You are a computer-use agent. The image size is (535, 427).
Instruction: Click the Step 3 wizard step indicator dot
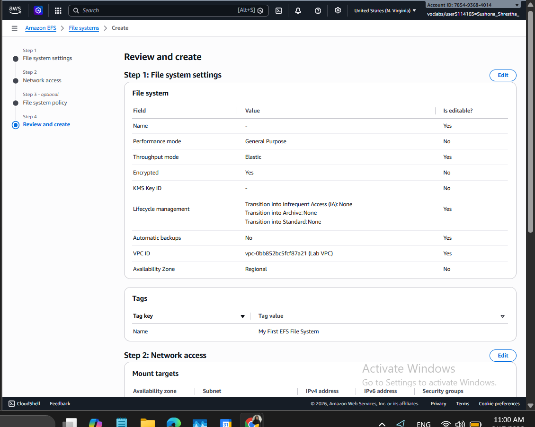click(15, 103)
